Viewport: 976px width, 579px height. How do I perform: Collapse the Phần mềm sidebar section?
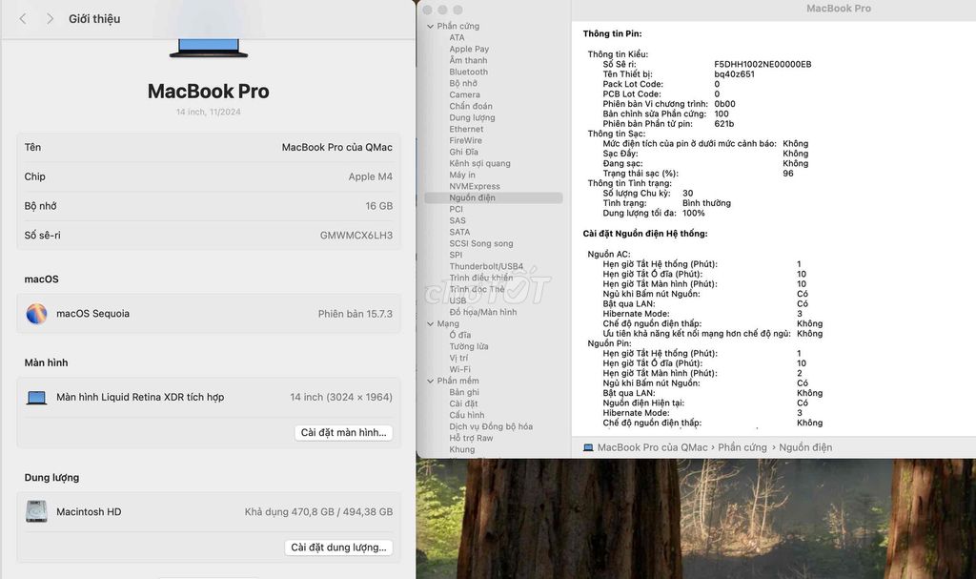click(431, 381)
